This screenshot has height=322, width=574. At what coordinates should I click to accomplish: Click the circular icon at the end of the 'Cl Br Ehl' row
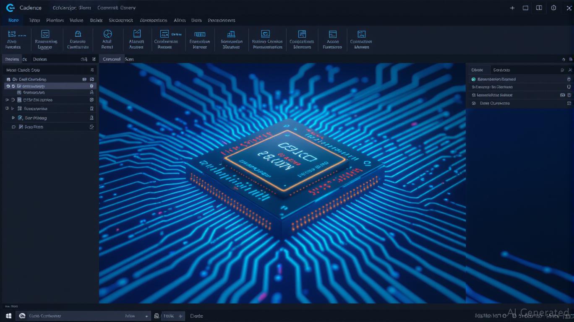(x=92, y=100)
